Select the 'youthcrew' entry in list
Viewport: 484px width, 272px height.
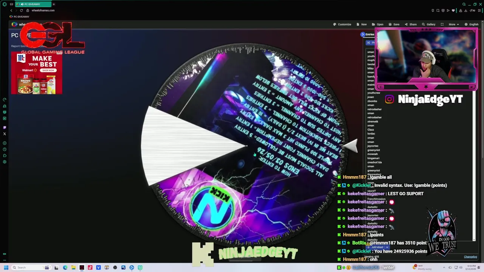pos(374,93)
